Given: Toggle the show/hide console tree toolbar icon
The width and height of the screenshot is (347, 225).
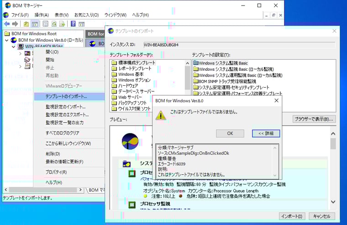Looking at the screenshot, I should click(35, 24).
